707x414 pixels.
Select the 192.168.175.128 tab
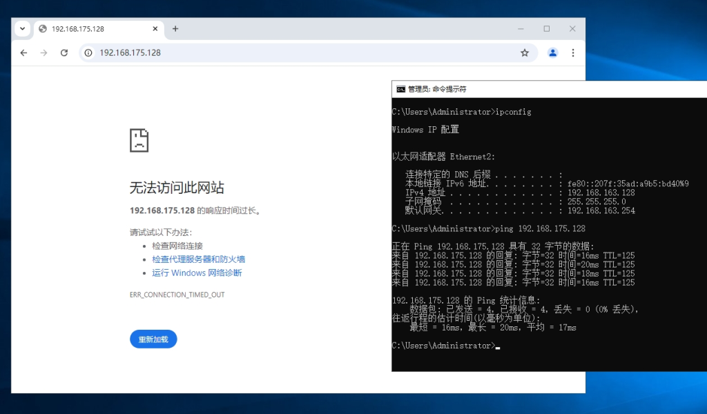[90, 29]
